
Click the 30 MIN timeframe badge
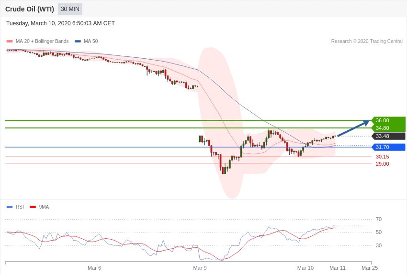(70, 9)
